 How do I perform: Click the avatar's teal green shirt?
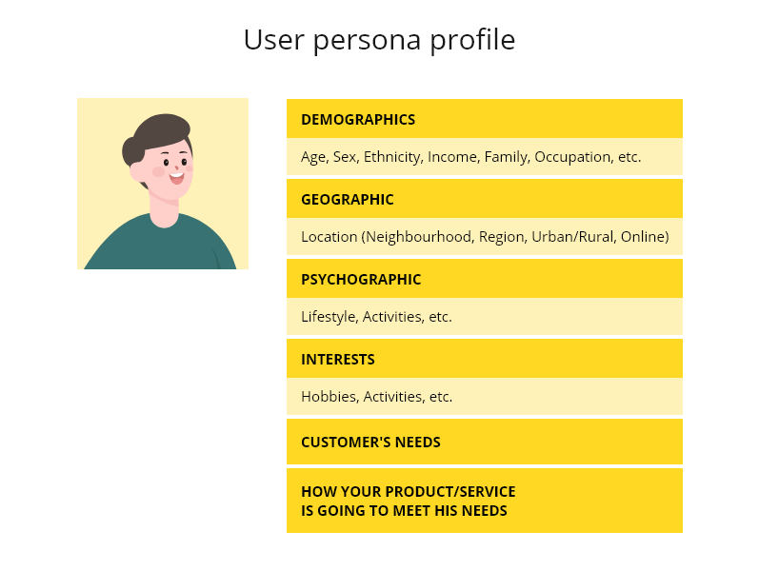coord(162,247)
